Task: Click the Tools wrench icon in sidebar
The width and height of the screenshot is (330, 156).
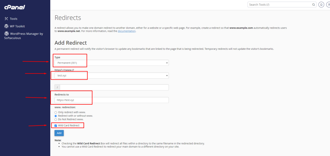Action: 6,19
